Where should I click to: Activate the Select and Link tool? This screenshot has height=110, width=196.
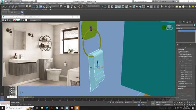9,6
